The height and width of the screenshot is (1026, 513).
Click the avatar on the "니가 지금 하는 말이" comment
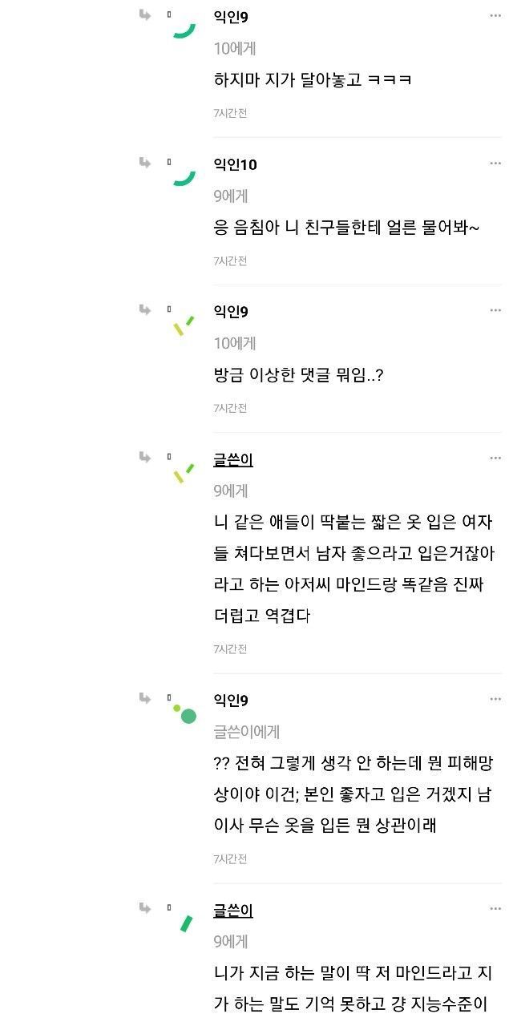coord(186,923)
